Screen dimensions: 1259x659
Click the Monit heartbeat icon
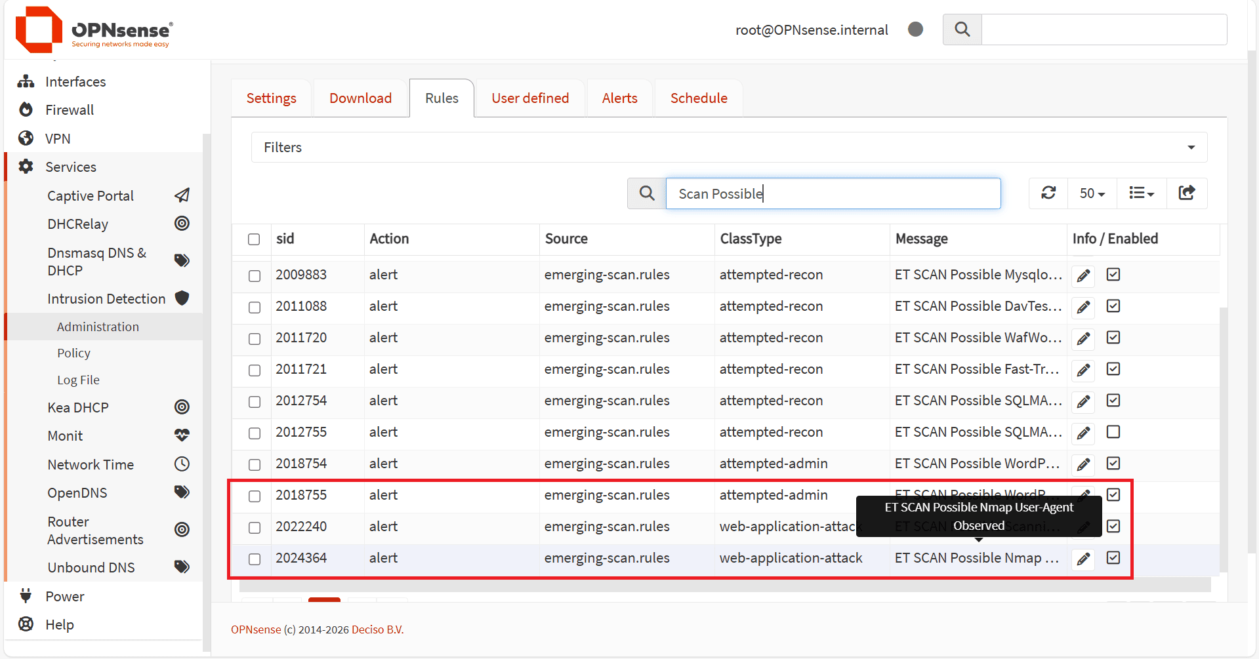pyautogui.click(x=182, y=435)
